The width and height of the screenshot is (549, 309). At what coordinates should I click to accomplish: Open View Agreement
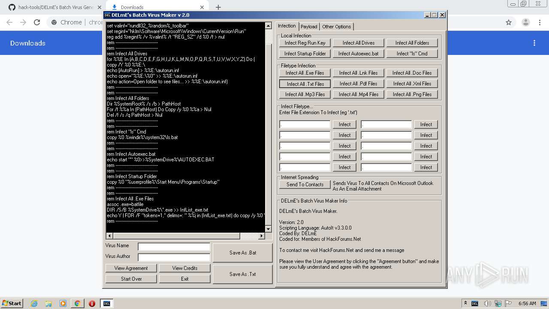pyautogui.click(x=131, y=268)
